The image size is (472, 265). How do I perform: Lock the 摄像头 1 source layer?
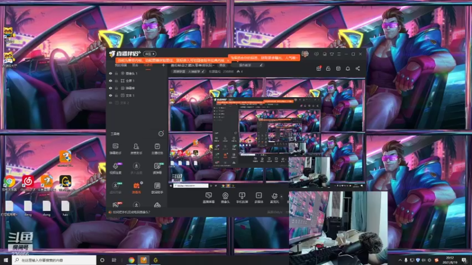(116, 73)
